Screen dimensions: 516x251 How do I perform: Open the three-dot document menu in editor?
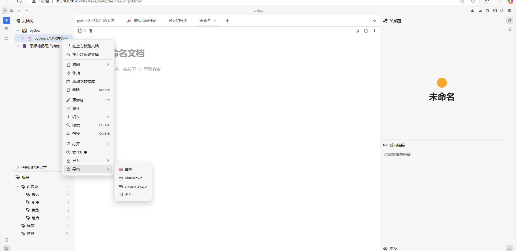(x=374, y=31)
